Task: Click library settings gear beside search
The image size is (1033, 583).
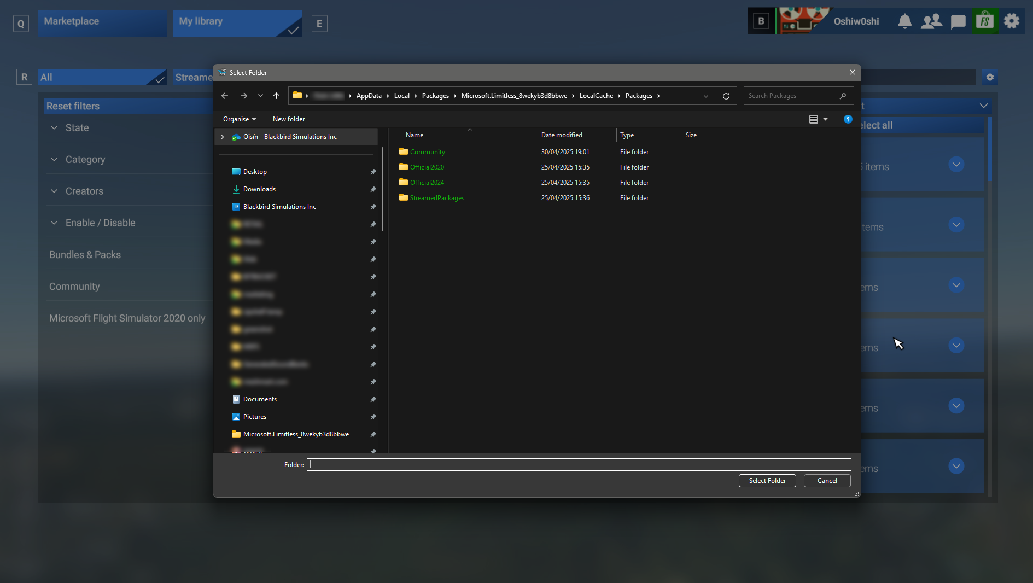Action: [990, 77]
